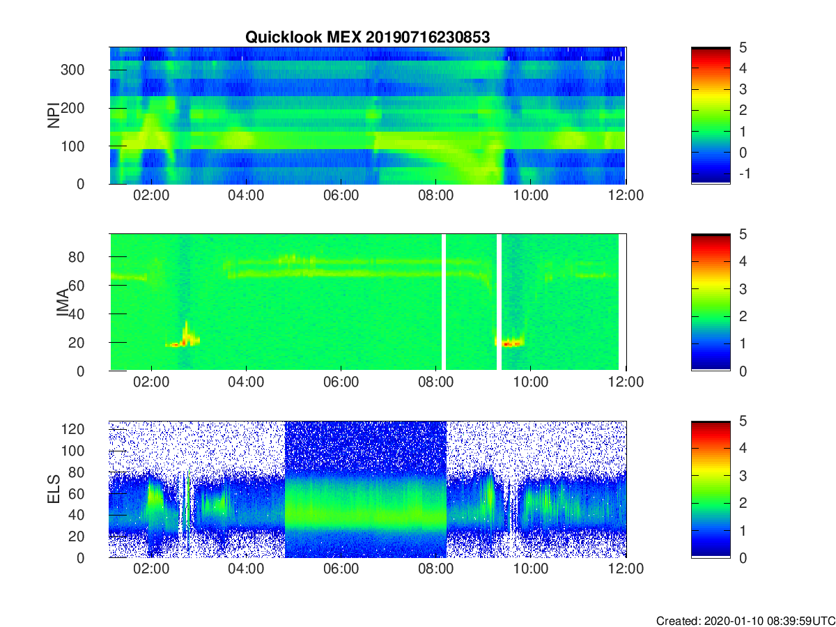Click the "08:00" tick under the ELS panel
Screen dimensions: 836x627
click(436, 569)
